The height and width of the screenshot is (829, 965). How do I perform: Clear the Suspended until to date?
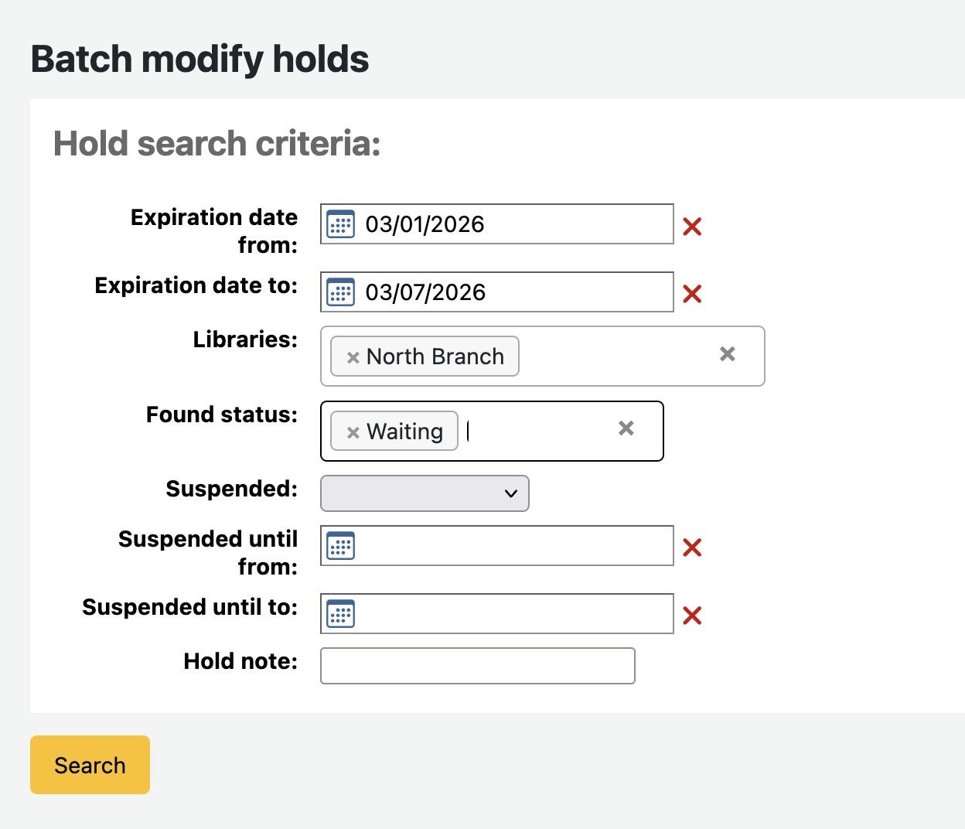[x=692, y=616]
